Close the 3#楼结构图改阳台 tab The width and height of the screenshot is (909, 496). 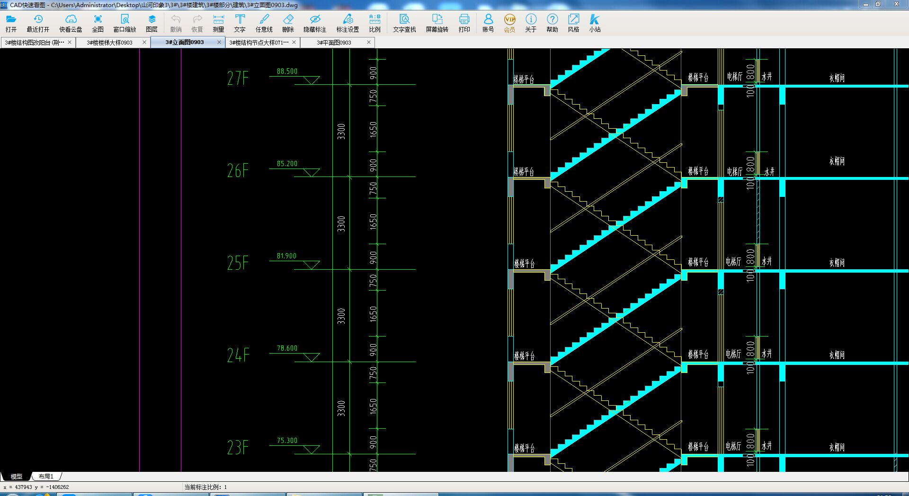70,42
